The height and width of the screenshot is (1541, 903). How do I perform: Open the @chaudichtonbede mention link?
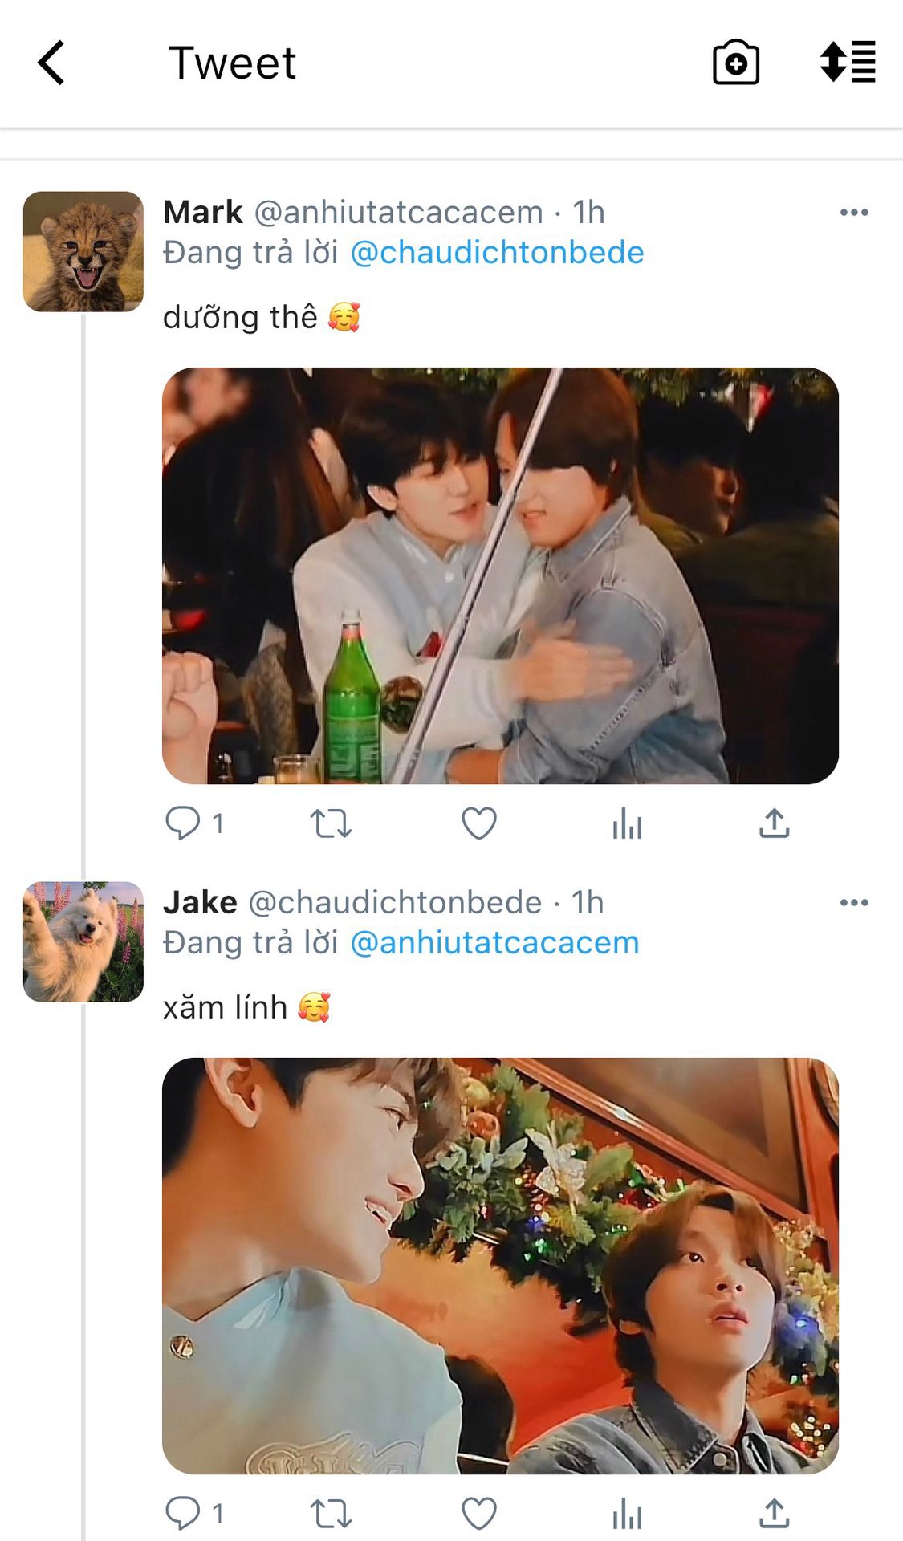pos(497,253)
